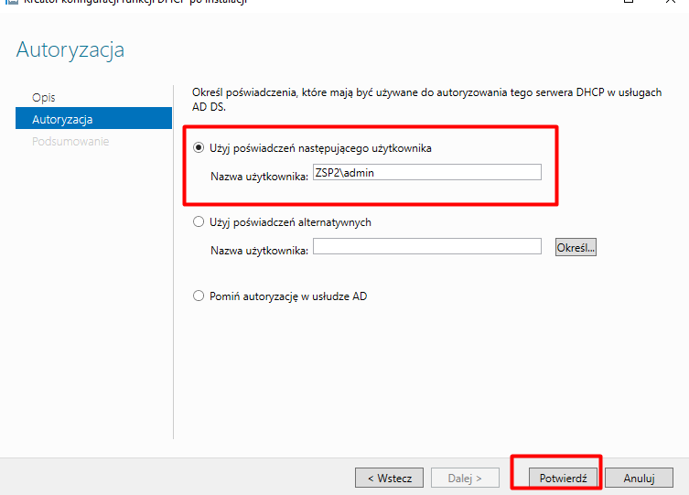Click the ZSP2\admin username field
The image size is (689, 495).
pyautogui.click(x=426, y=172)
